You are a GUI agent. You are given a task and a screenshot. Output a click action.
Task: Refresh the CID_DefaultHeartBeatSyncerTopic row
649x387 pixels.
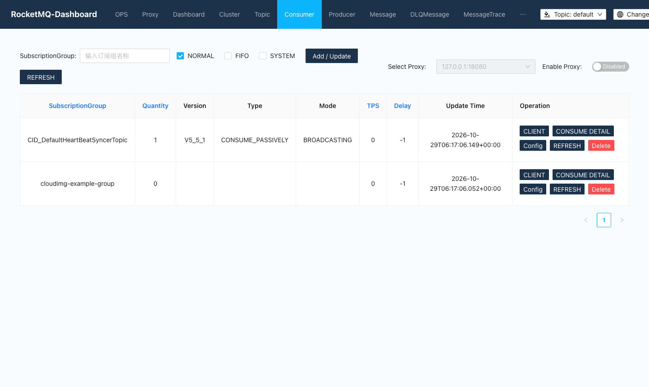click(567, 145)
